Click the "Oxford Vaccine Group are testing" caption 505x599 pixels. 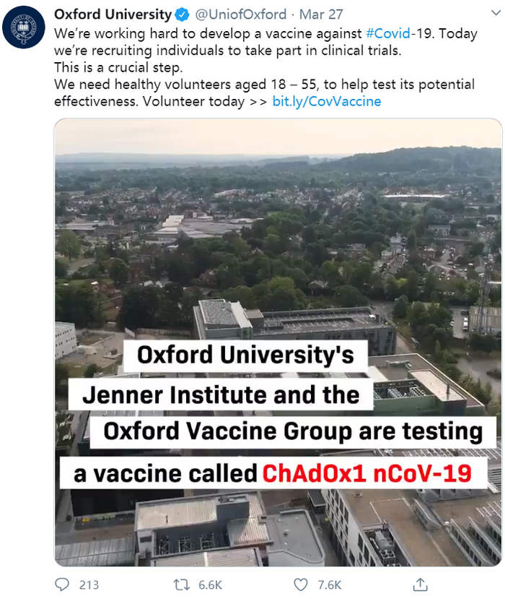point(293,432)
